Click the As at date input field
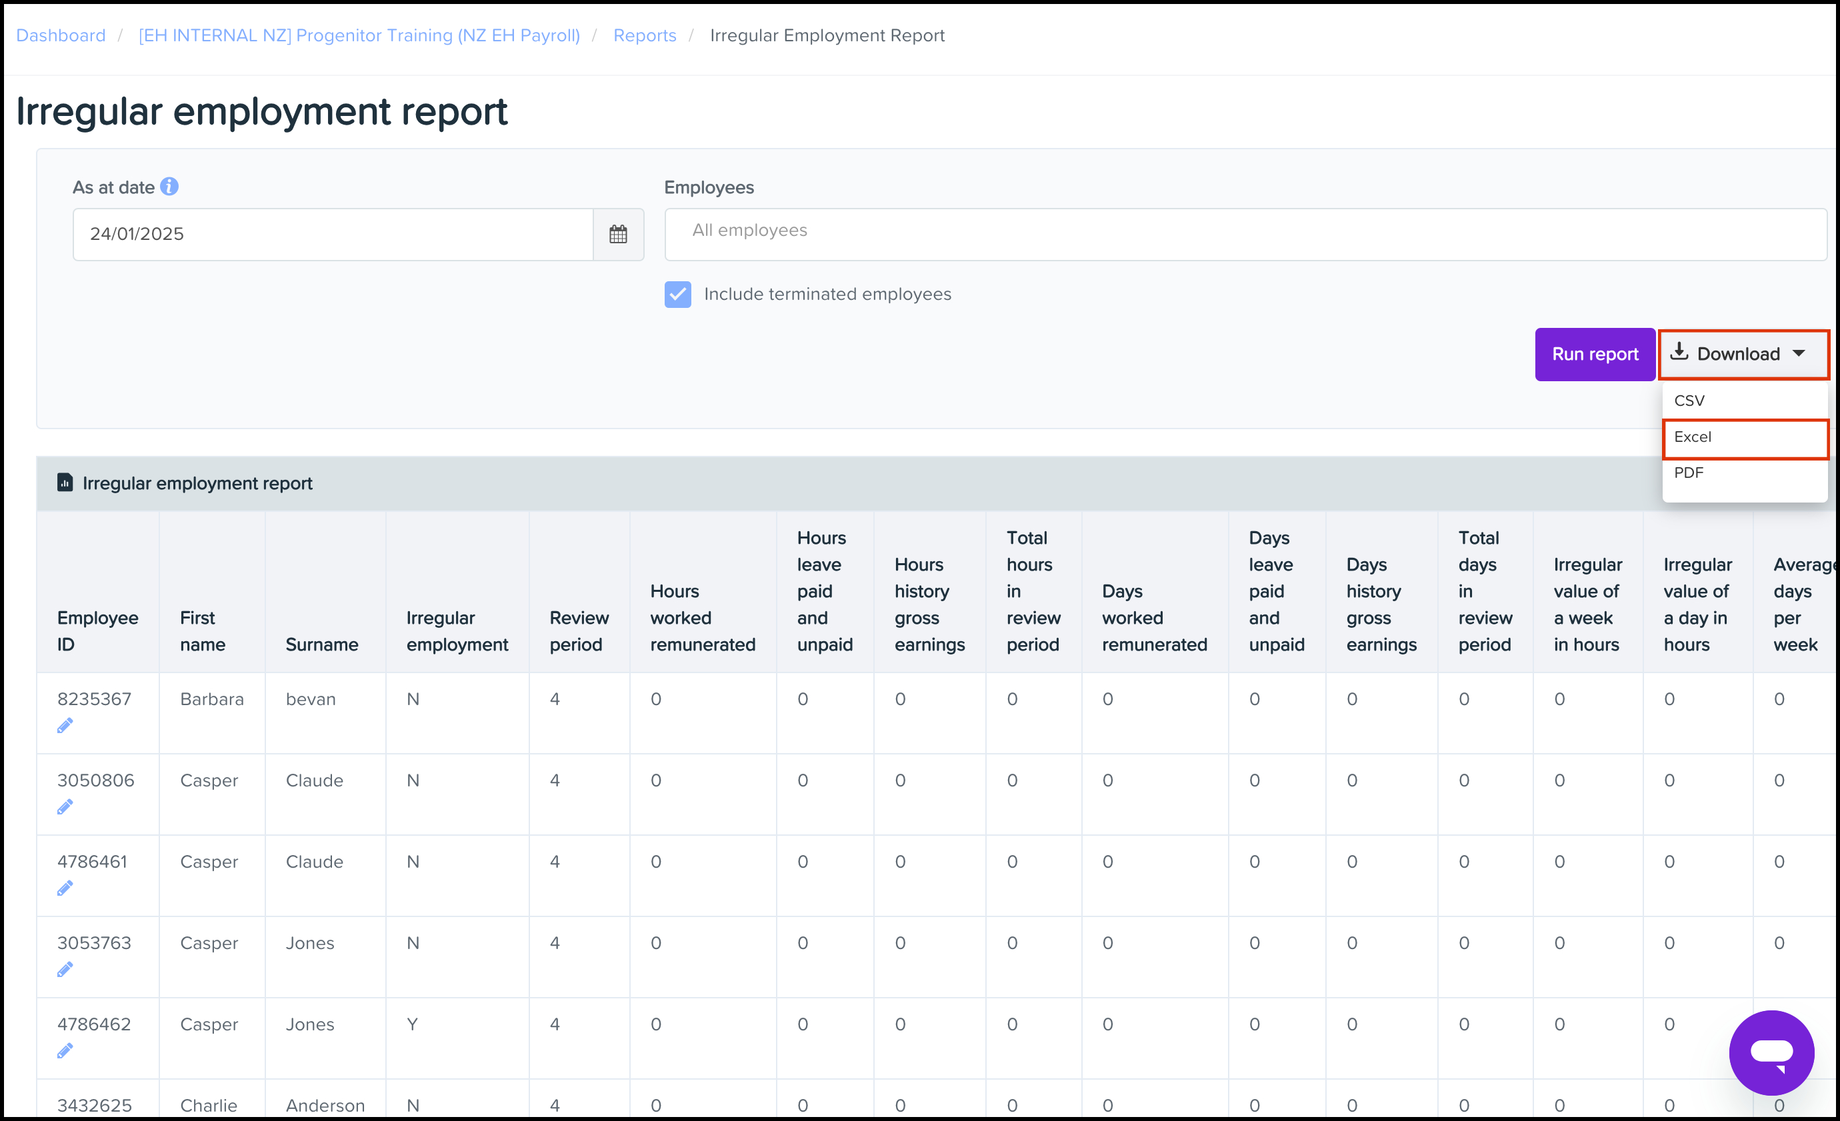Screen dimensions: 1840x1121 (x=333, y=235)
